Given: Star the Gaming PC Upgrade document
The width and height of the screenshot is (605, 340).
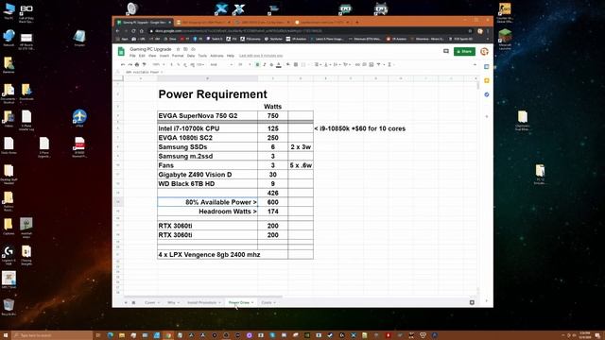Looking at the screenshot, I should [178, 49].
